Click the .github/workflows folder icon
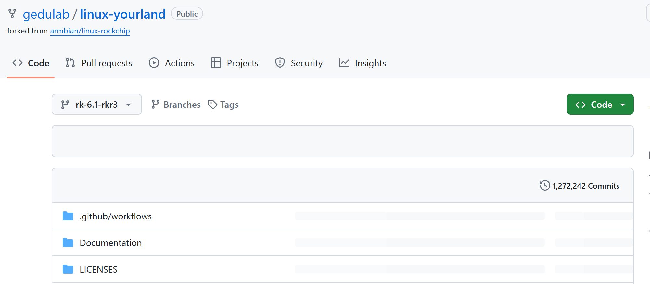 (x=68, y=216)
